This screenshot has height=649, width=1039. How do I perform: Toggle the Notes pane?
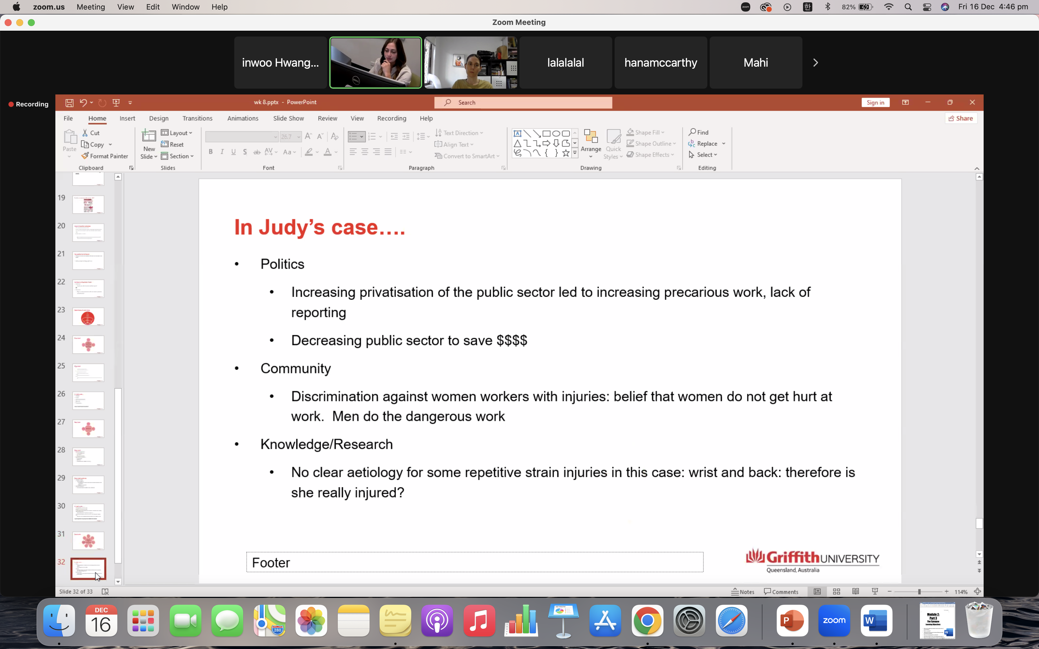[743, 591]
